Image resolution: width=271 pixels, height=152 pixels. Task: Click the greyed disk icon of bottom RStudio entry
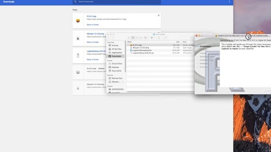click(x=78, y=88)
